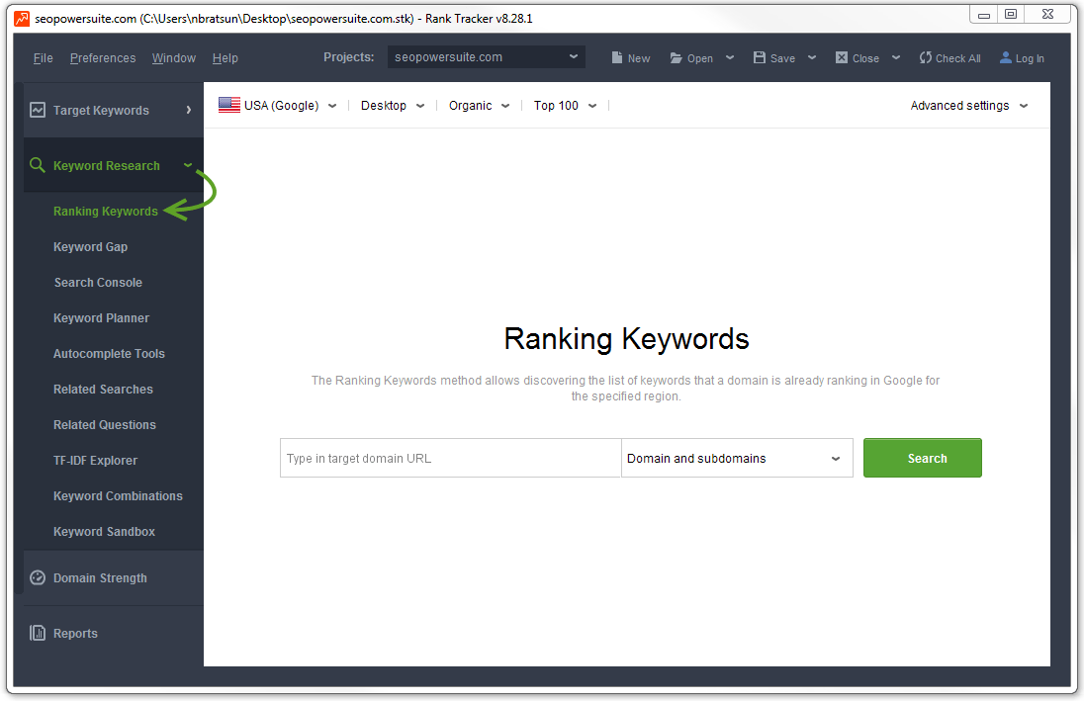The width and height of the screenshot is (1084, 701).
Task: Select Keyword Combinations in sidebar
Action: [x=119, y=495]
